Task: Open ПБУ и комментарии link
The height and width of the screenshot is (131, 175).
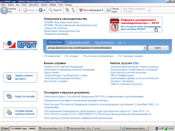Action: (x=122, y=75)
